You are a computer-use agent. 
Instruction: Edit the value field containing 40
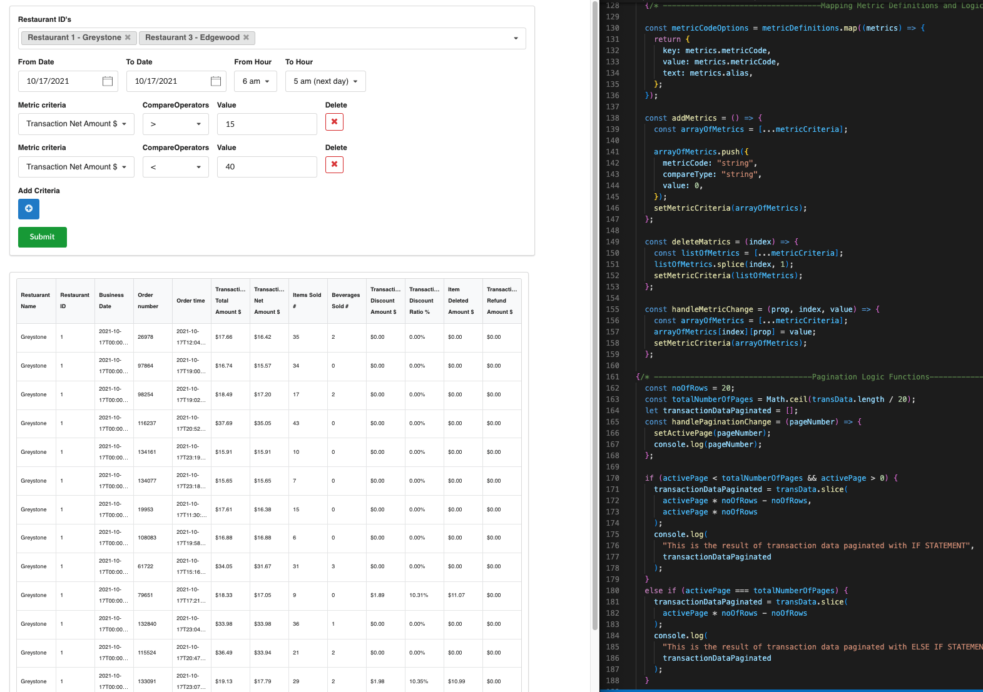point(267,167)
